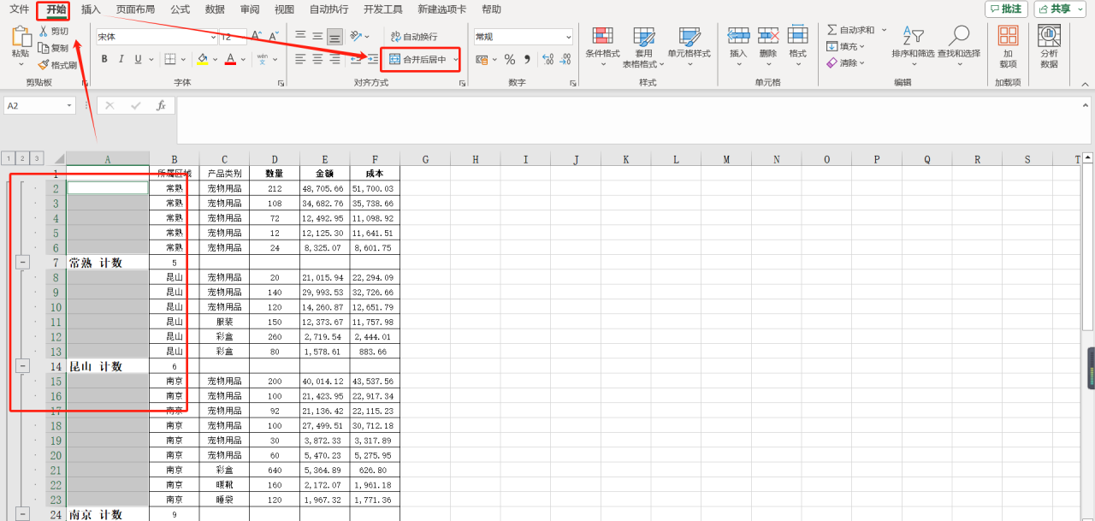Open fill color dropdown arrow
Viewport: 1095px width, 521px height.
(x=215, y=59)
